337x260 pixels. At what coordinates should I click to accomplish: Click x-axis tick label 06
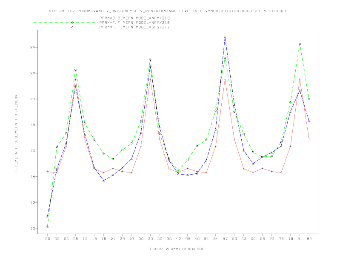[66, 239]
